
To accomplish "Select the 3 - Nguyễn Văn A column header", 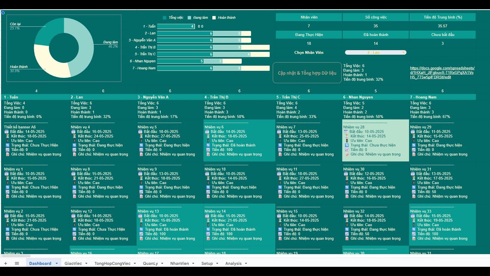I will (170, 97).
